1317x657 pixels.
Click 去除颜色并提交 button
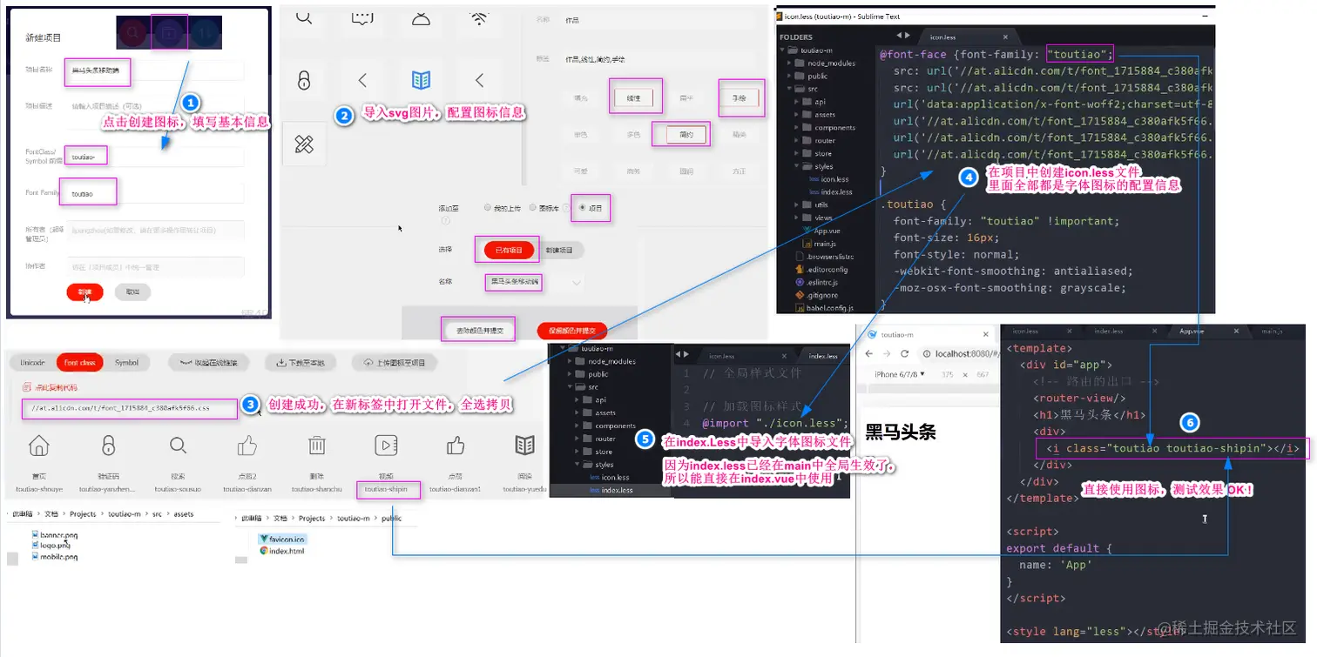pyautogui.click(x=478, y=330)
